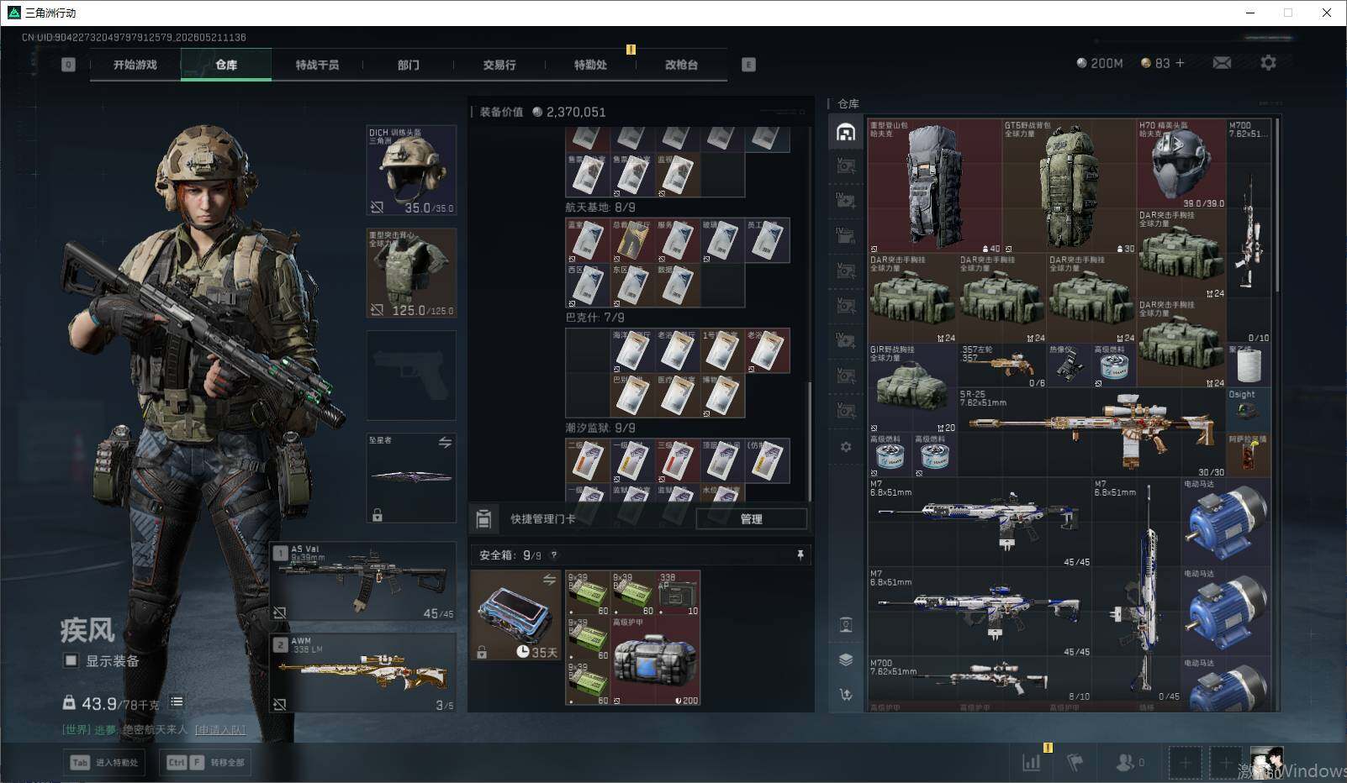
Task: Open the statistics bar chart icon
Action: click(x=1031, y=763)
